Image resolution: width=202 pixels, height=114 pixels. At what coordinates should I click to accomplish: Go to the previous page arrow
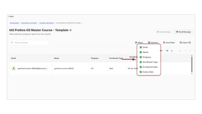coord(185,51)
